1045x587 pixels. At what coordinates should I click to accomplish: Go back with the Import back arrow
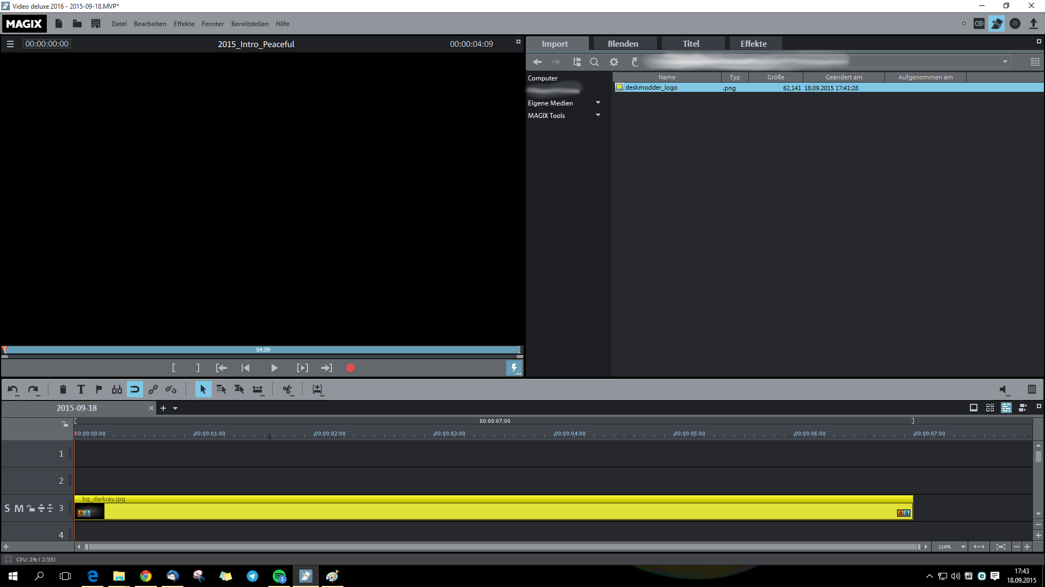coord(537,62)
